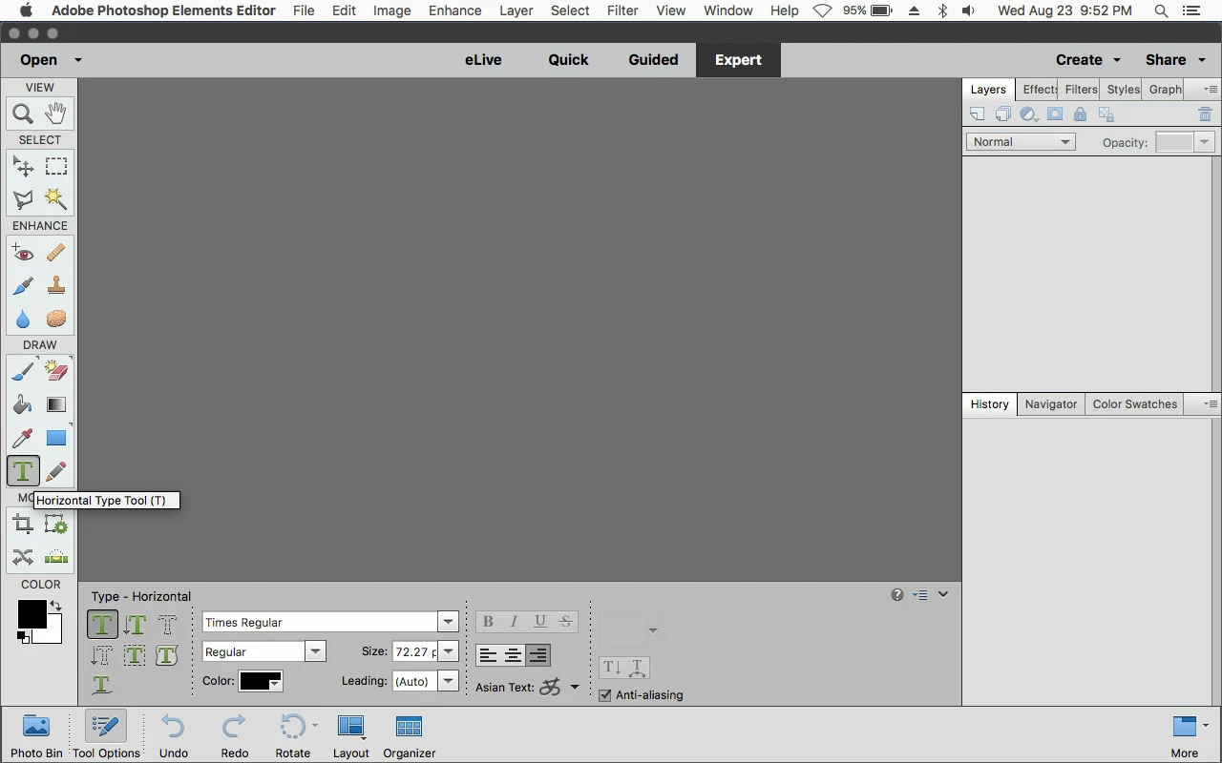Viewport: 1222px width, 763px height.
Task: Create a new layer icon
Action: point(977,114)
